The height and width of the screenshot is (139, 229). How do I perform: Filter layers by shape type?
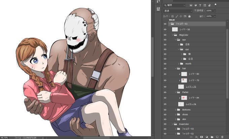pos(205,5)
